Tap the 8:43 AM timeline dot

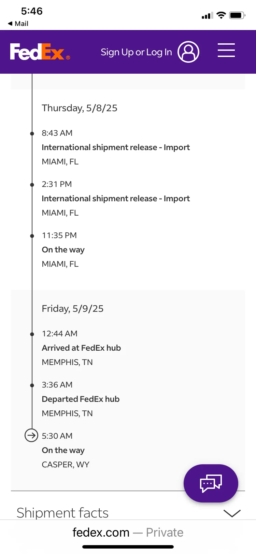point(32,133)
